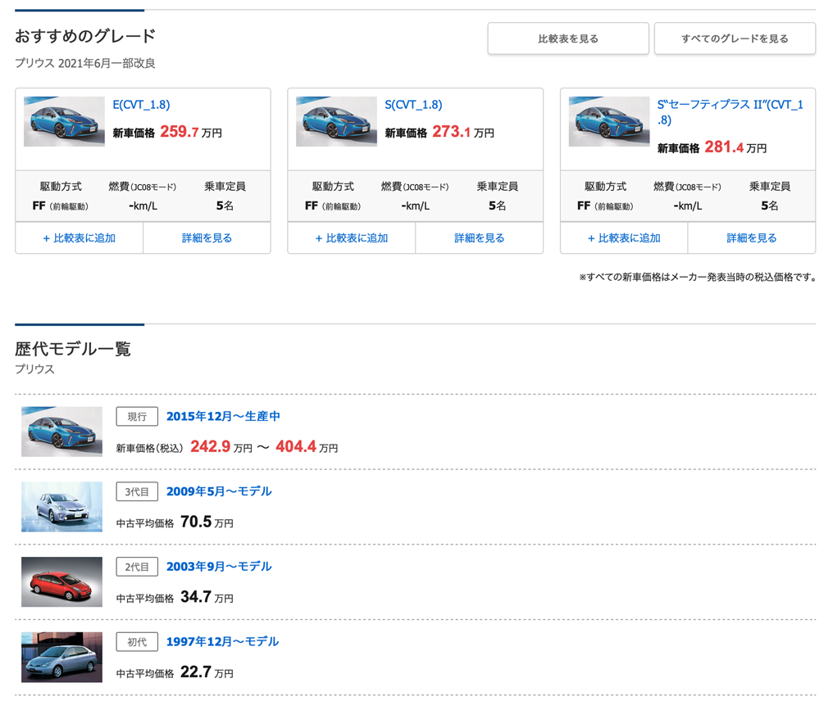
Task: Click the 歴代モデル一覧 heading
Action: click(x=73, y=349)
